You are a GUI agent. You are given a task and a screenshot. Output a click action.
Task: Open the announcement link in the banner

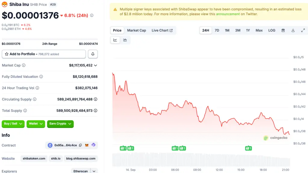(228, 14)
